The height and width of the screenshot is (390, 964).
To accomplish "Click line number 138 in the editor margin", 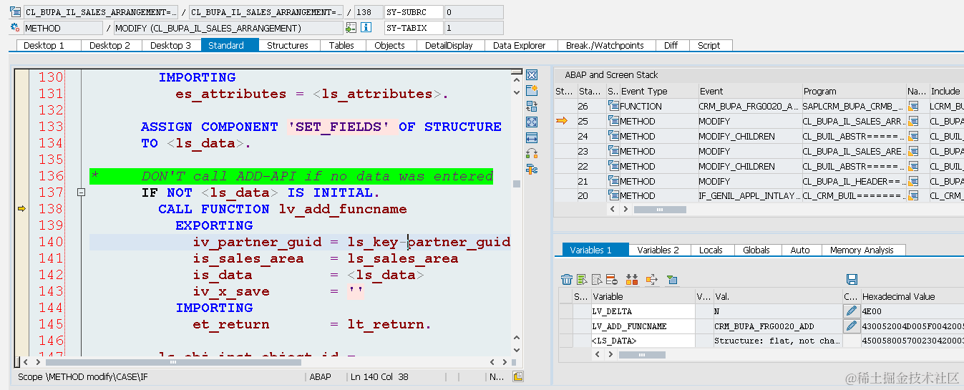I will click(50, 209).
